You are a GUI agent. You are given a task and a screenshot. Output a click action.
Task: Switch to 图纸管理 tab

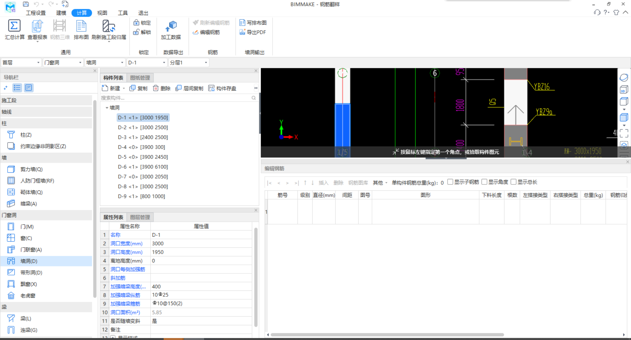(x=140, y=78)
